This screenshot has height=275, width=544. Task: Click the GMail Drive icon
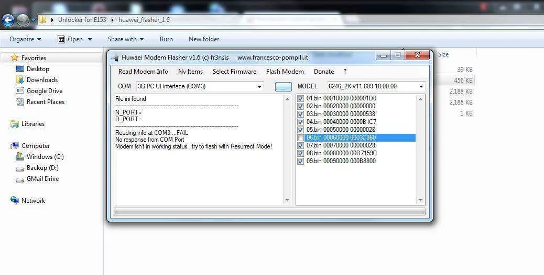[x=20, y=179]
